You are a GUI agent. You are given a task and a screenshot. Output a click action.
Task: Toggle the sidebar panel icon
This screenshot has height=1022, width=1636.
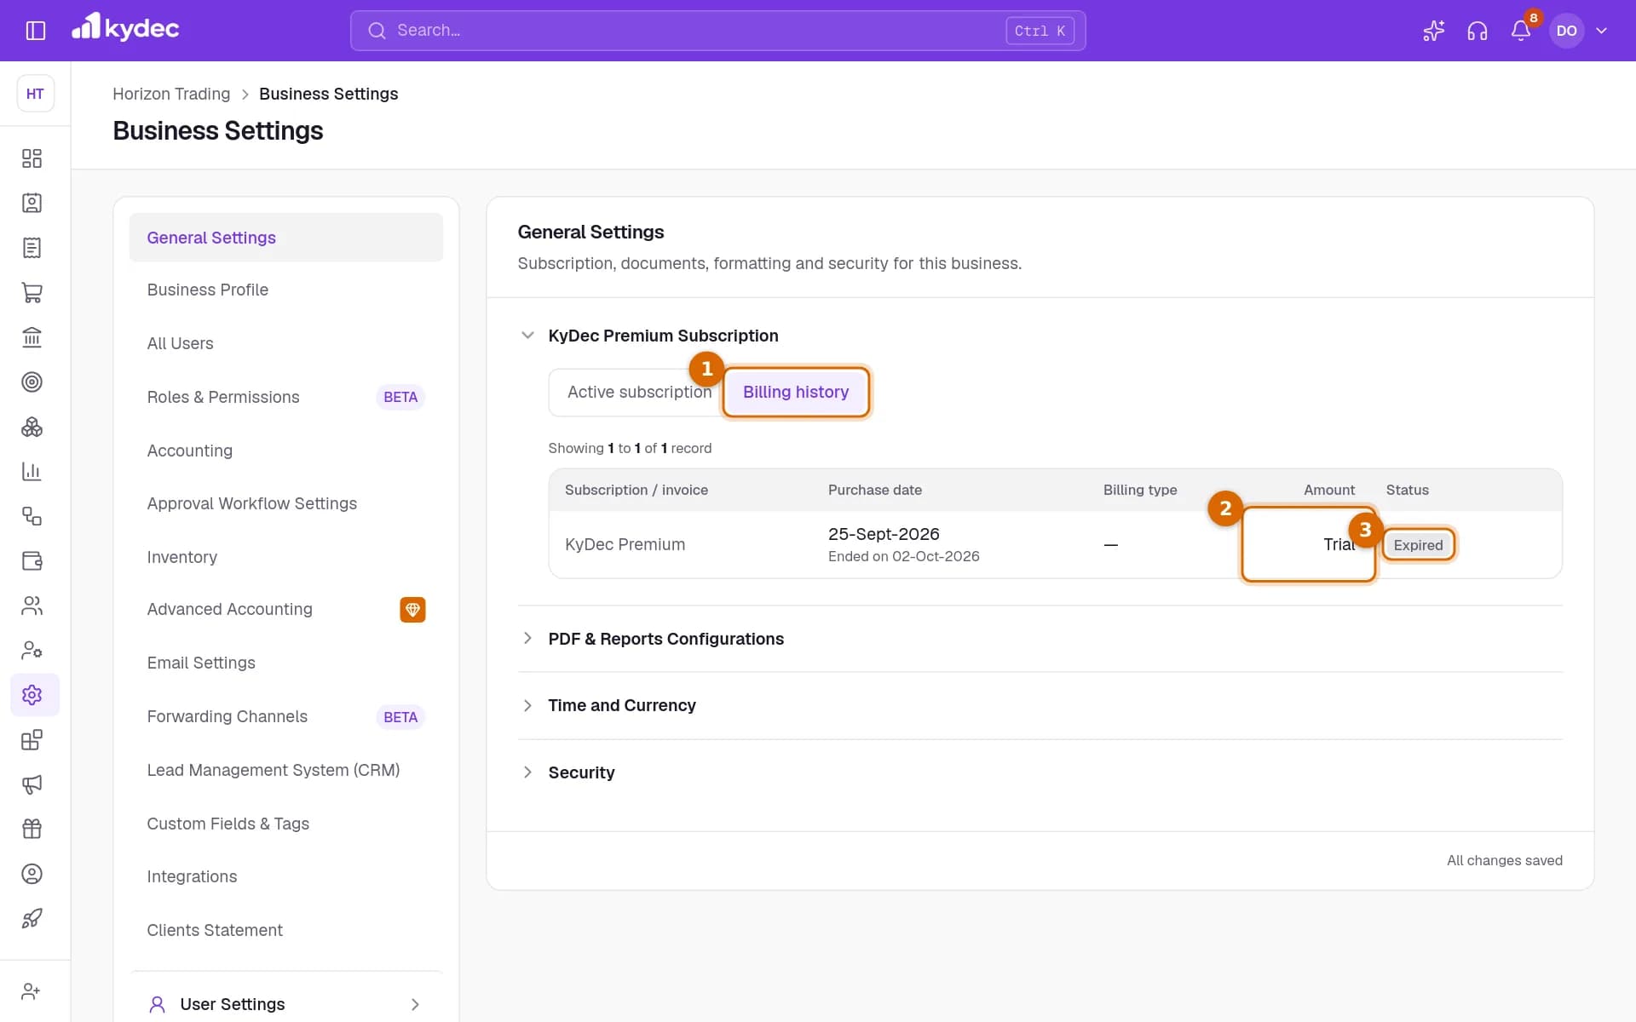36,31
